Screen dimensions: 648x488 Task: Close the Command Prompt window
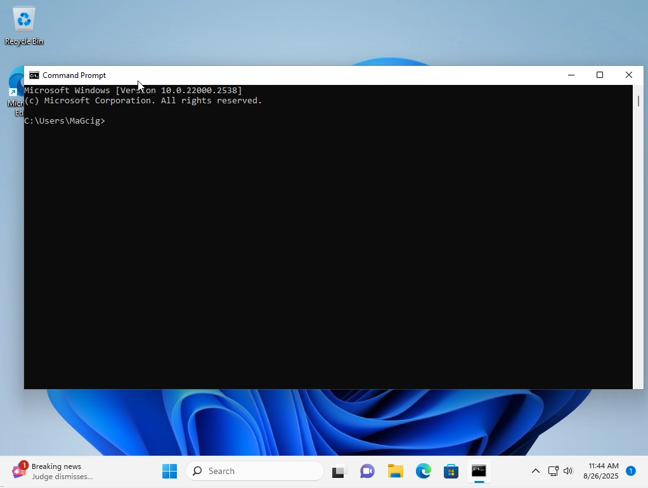point(629,75)
